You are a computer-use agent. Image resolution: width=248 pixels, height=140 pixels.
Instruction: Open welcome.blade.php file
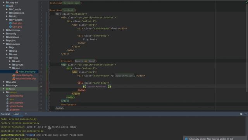(26, 79)
